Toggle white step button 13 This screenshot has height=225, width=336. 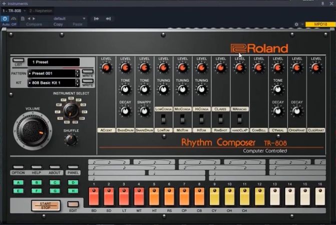point(275,196)
